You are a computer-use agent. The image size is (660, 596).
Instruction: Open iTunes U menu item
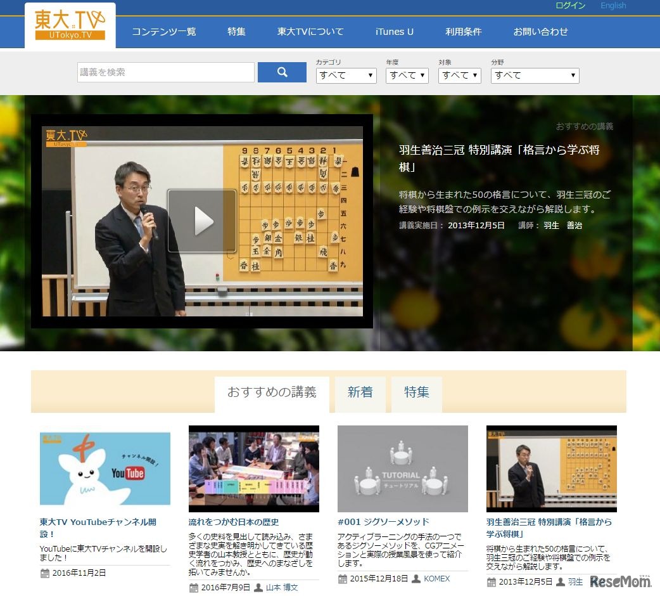[395, 32]
